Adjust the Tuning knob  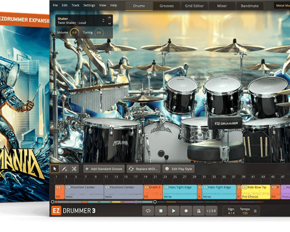point(99,32)
